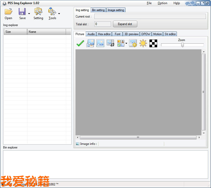211x188 pixels.
Task: Click the picture-with-gear image settings icon
Action: tap(133, 43)
